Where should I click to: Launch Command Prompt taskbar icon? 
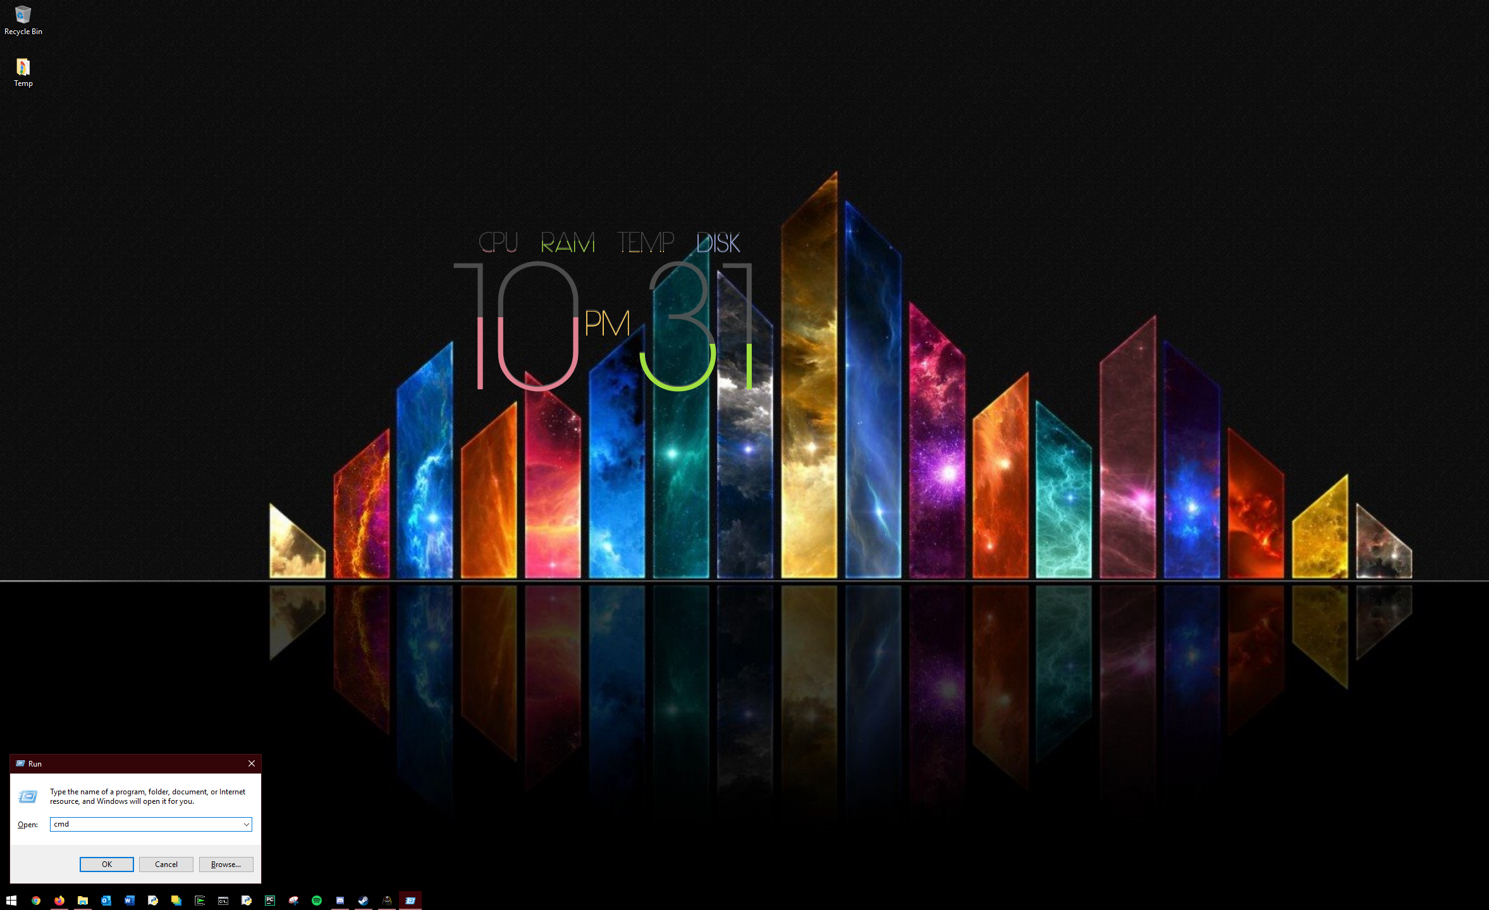(223, 901)
